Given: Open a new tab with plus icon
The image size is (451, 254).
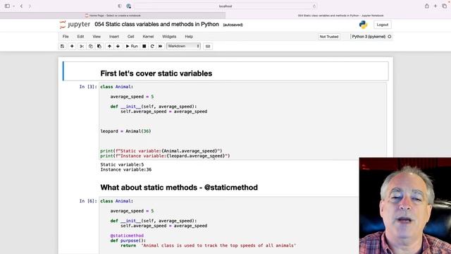Looking at the screenshot, I should (x=435, y=6).
